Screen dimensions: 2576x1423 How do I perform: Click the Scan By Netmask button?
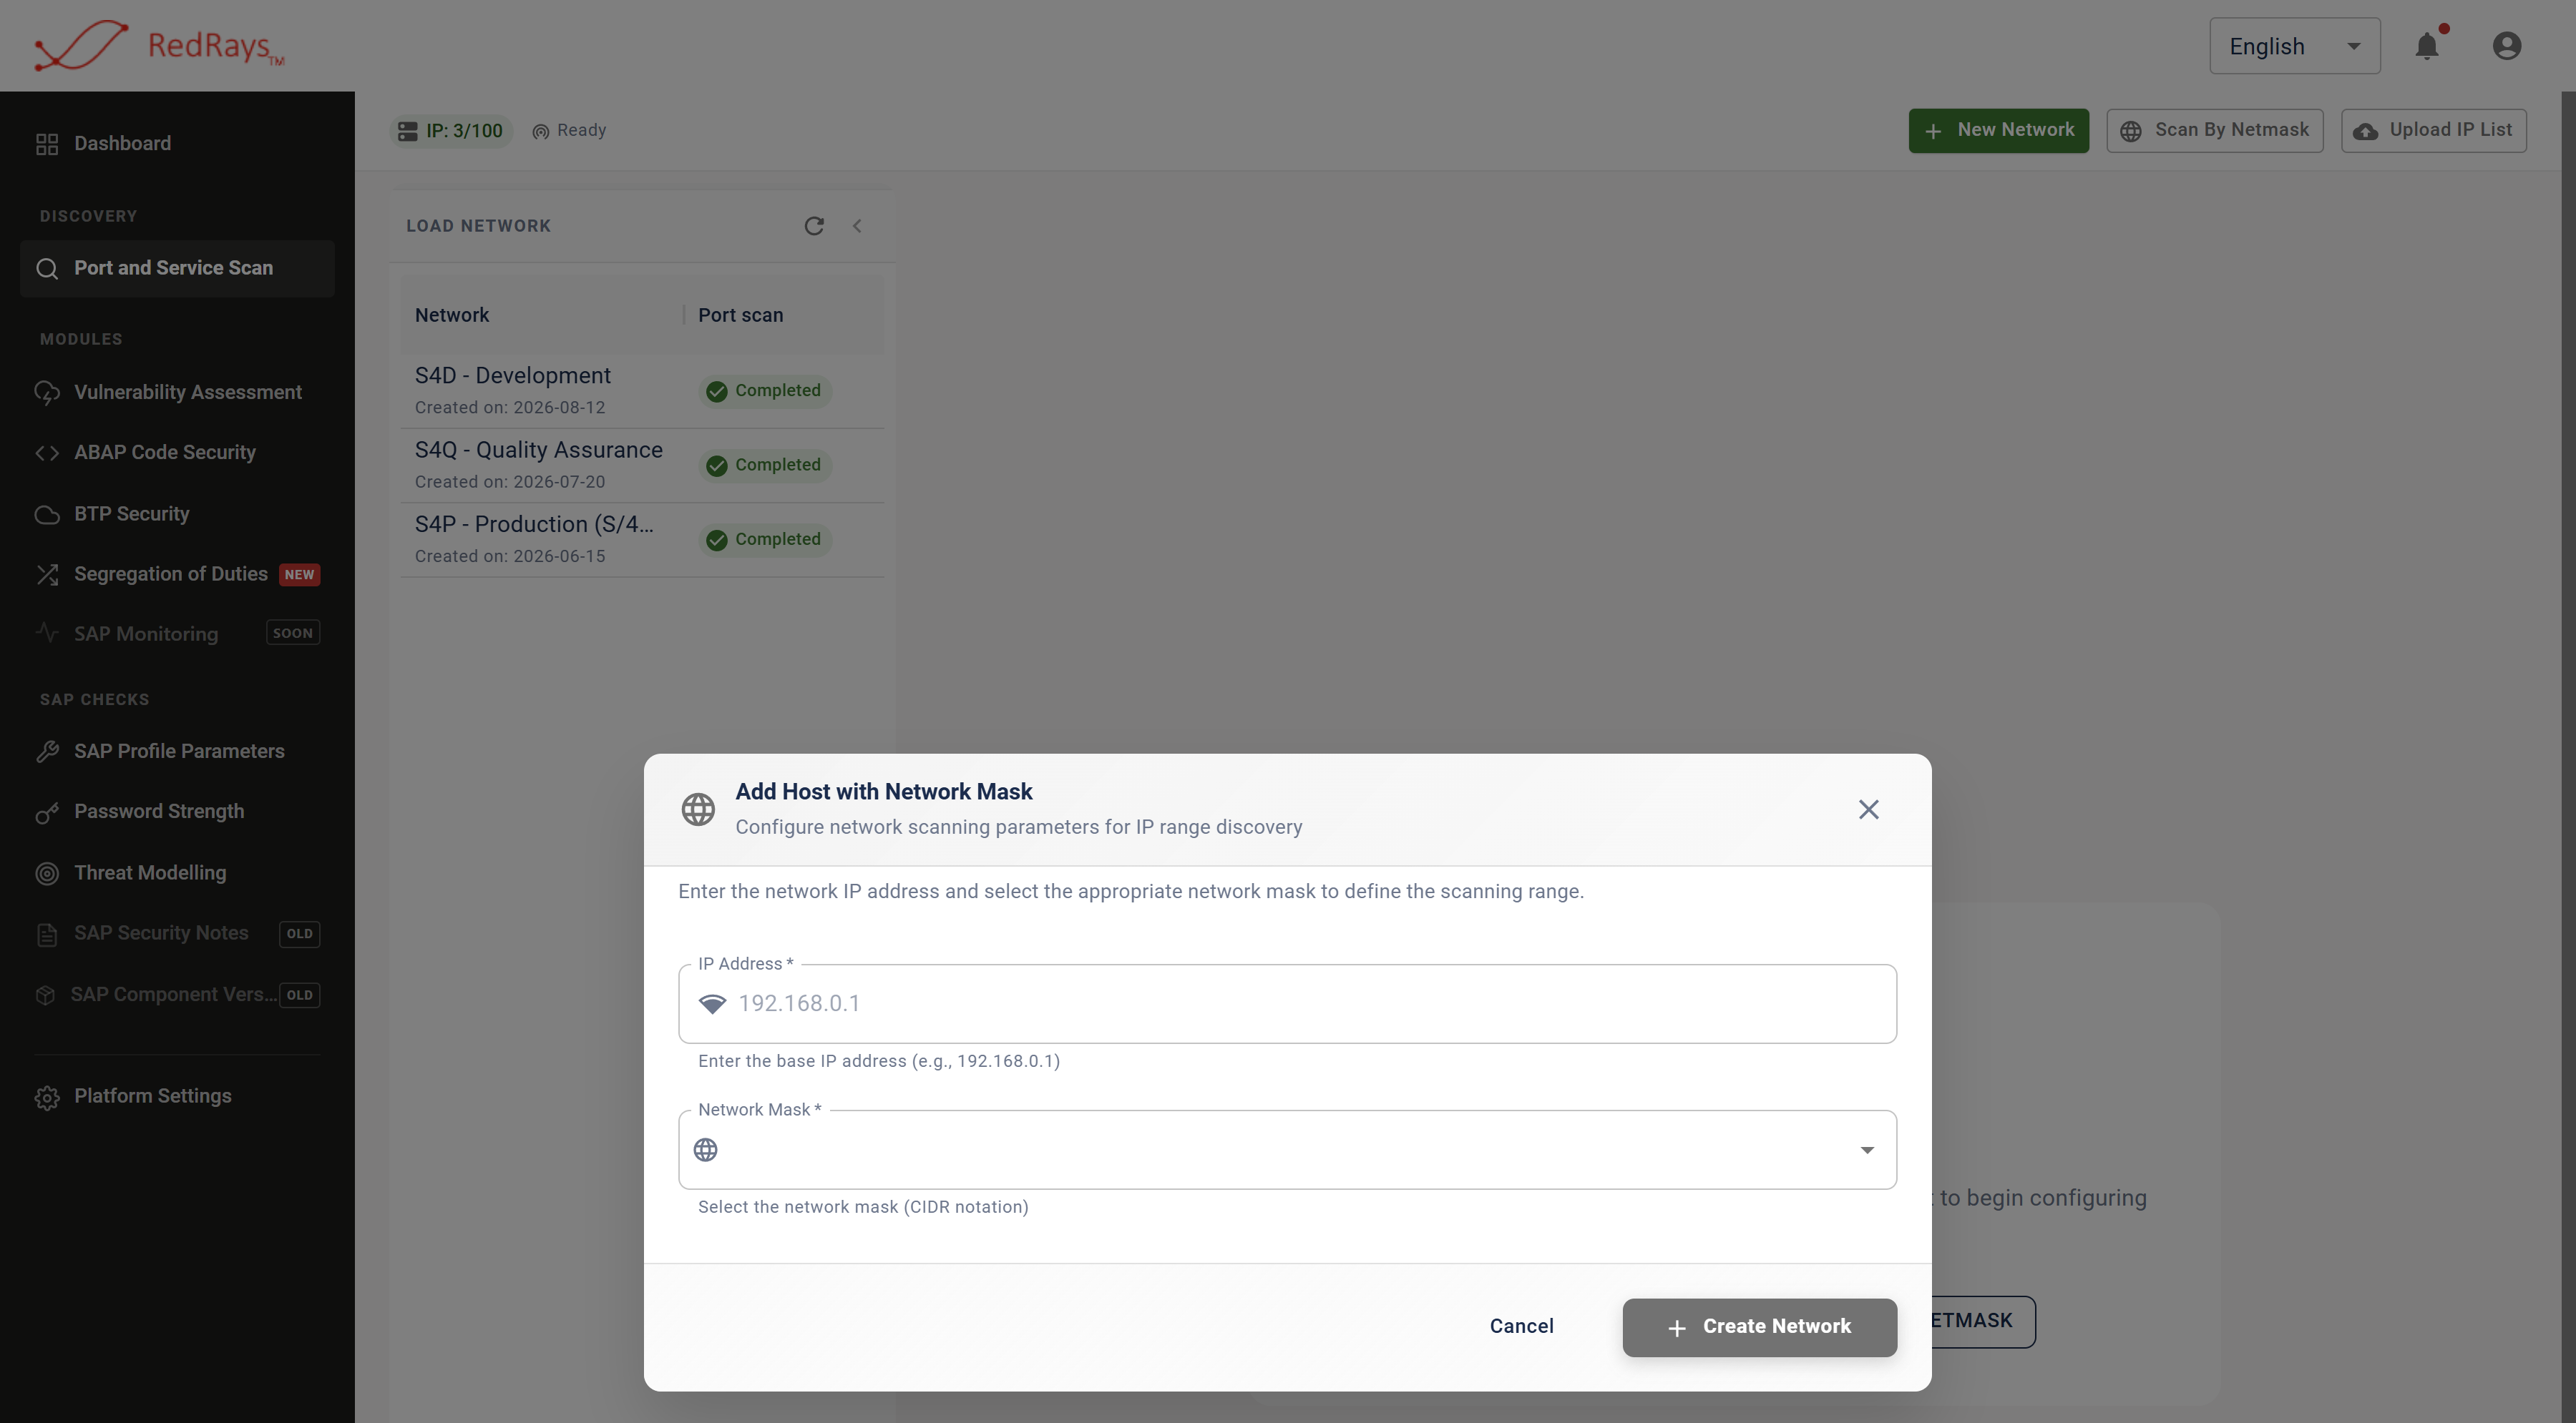click(2214, 131)
